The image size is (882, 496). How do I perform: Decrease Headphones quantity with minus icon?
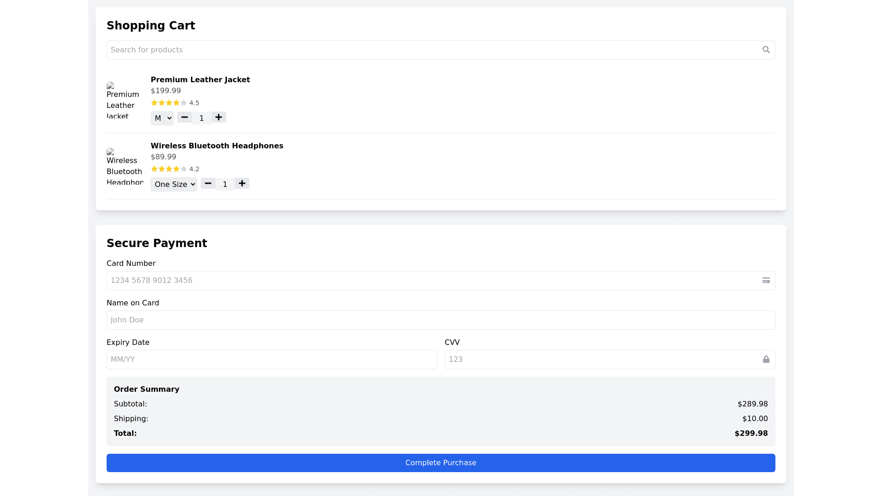(x=208, y=183)
